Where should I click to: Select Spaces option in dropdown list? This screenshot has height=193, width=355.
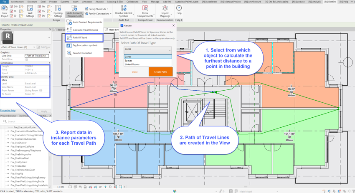pos(147,61)
